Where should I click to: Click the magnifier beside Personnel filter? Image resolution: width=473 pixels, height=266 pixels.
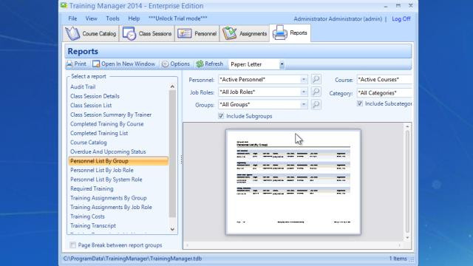click(316, 79)
